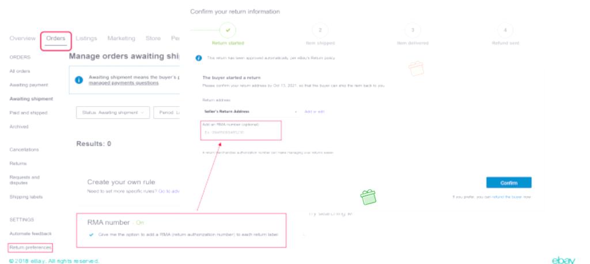
Task: Click the eBay logo at bottom right
Action: 563,260
